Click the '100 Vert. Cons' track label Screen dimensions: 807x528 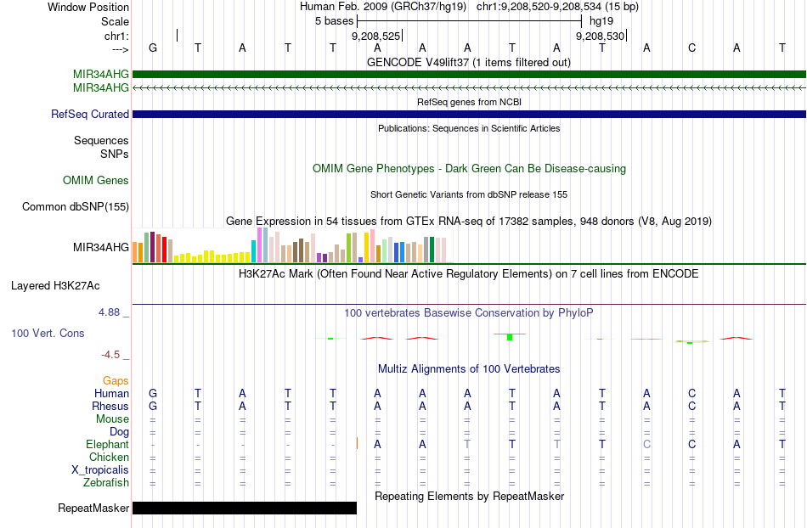48,333
